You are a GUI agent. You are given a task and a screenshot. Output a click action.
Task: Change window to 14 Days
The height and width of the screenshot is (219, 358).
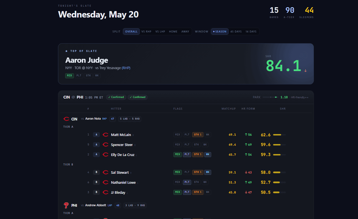[x=251, y=32]
